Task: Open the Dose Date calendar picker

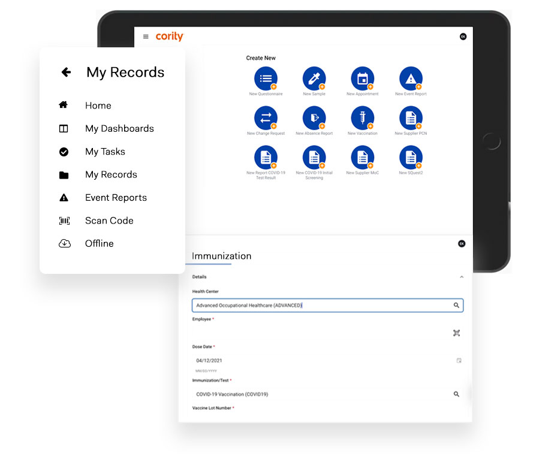Action: coord(459,361)
